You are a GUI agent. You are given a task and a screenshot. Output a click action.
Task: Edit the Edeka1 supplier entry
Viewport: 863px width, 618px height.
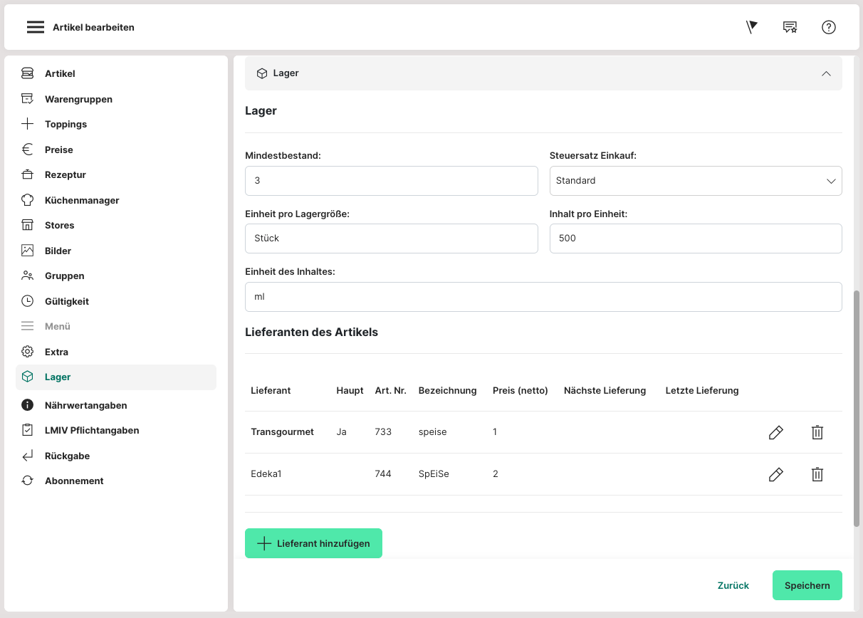tap(775, 474)
